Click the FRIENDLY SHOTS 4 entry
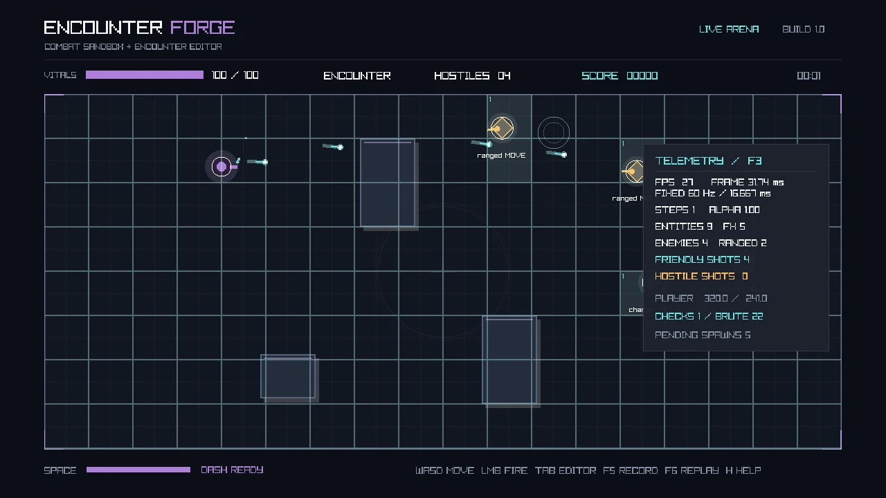This screenshot has width=886, height=498. (x=702, y=259)
